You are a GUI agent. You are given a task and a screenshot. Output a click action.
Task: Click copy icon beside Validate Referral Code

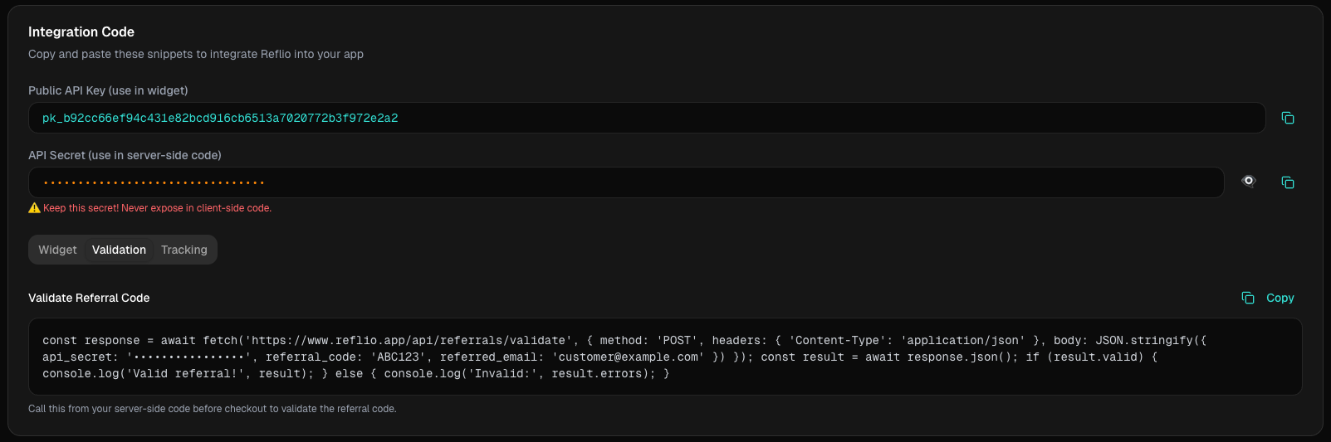pos(1248,298)
